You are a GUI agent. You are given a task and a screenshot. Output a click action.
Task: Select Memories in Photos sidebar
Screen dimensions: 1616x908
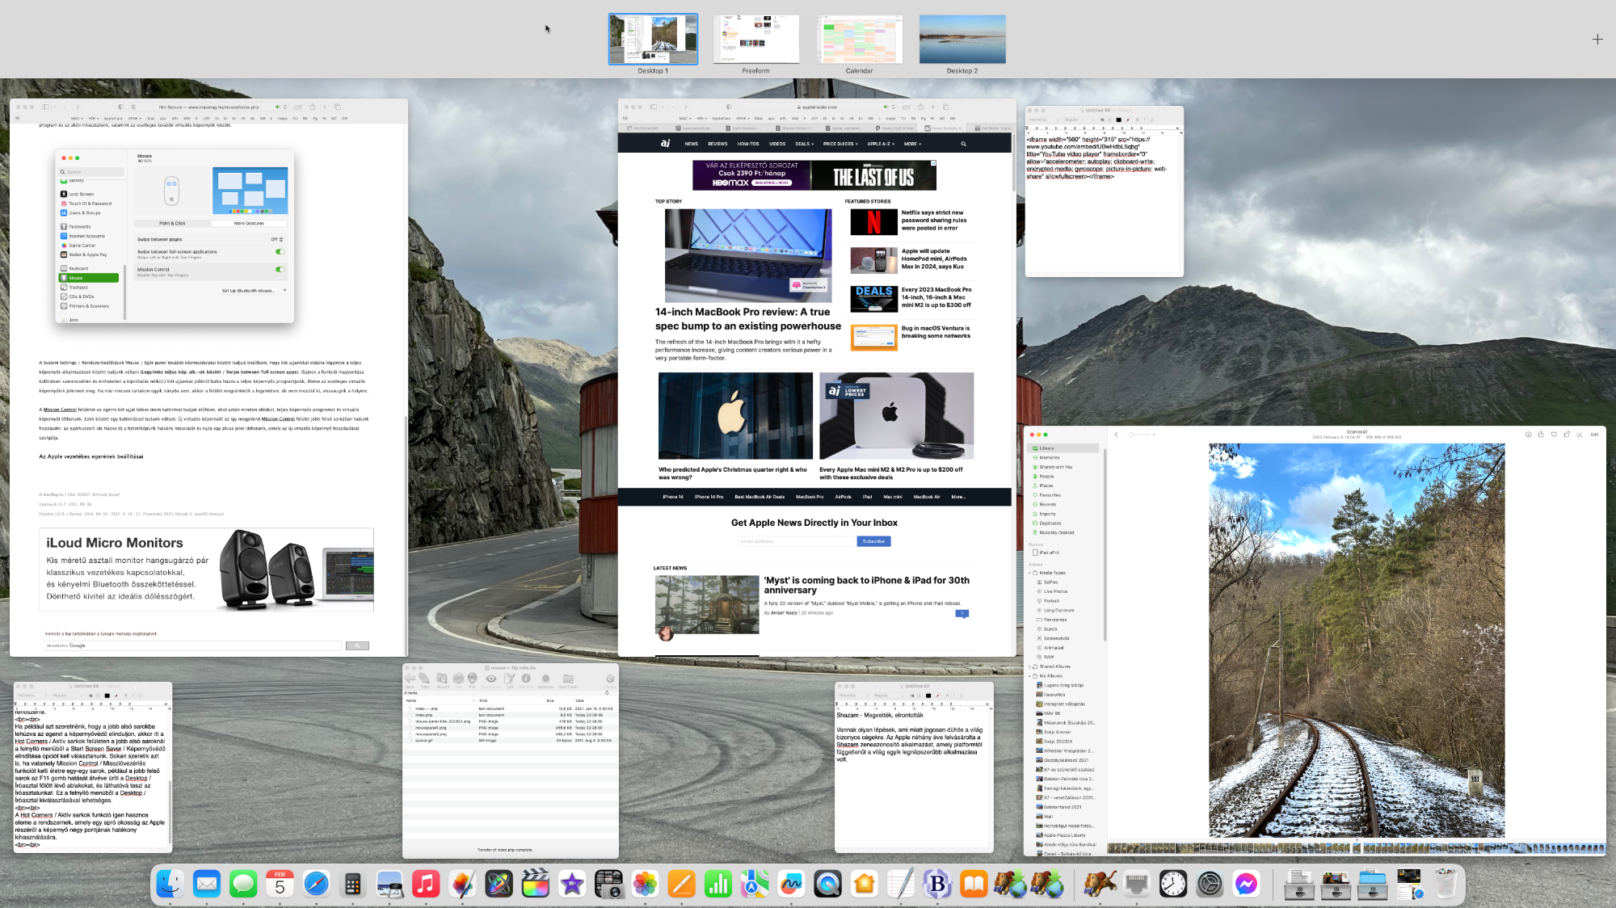[x=1063, y=457]
